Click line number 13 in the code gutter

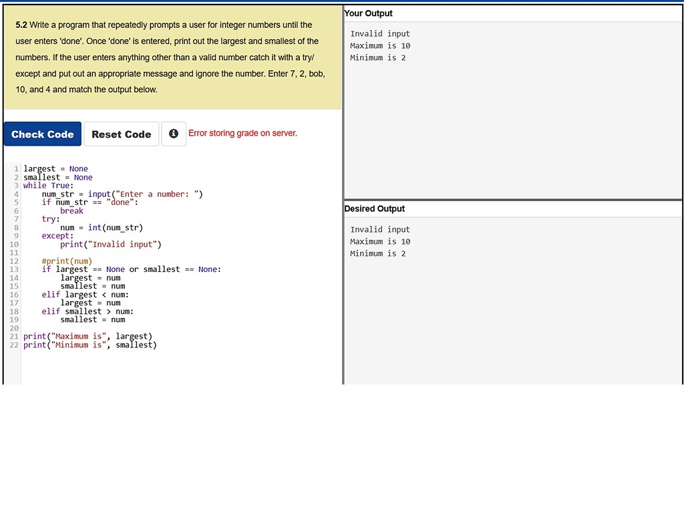tap(14, 269)
